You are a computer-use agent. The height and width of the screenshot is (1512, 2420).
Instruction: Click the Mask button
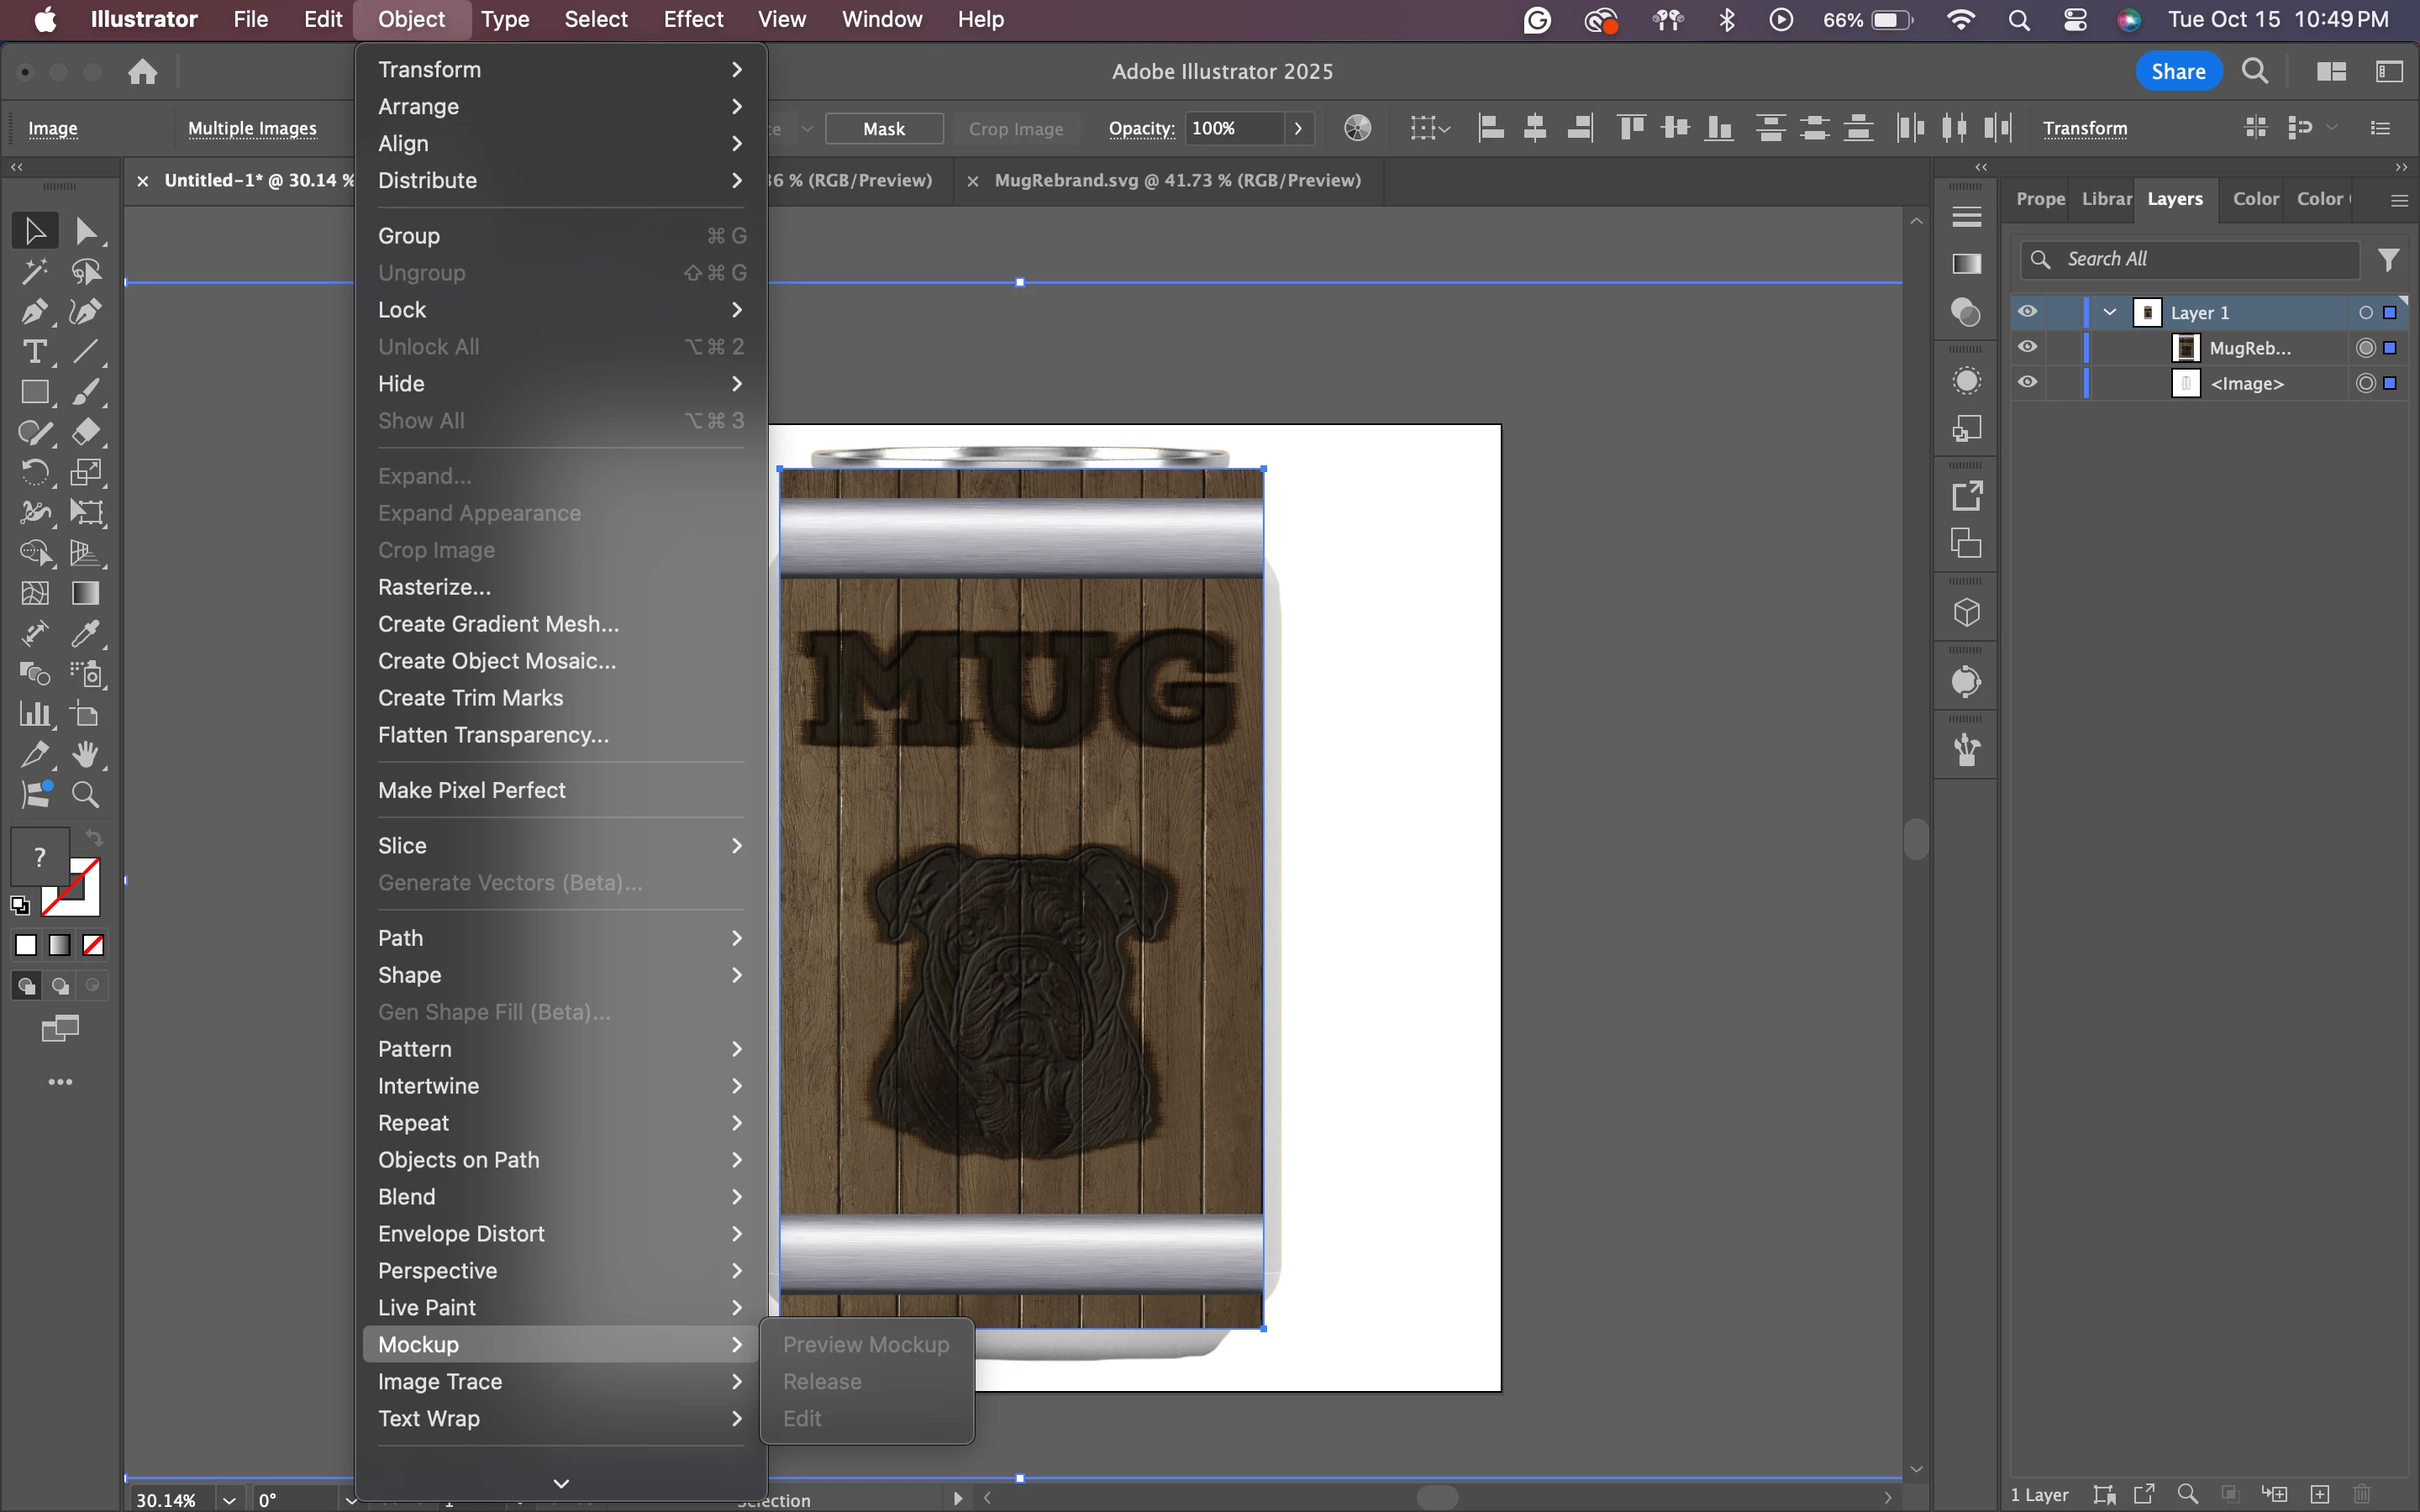[884, 129]
